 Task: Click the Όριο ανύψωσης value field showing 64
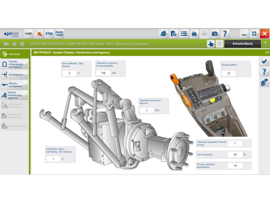pyautogui.click(x=235, y=155)
